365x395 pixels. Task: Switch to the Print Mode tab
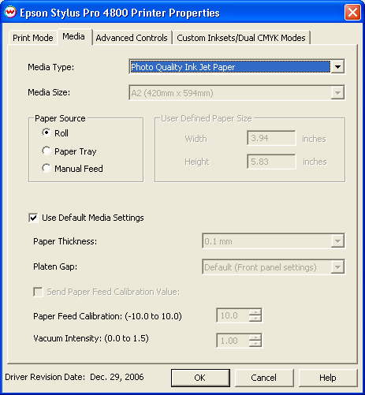click(33, 38)
